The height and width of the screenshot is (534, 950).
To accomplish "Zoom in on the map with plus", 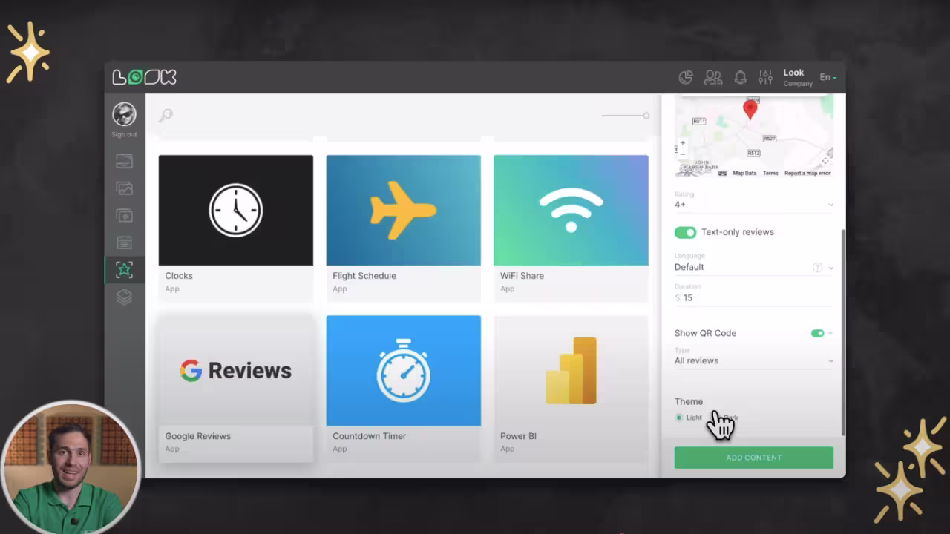I will (683, 143).
